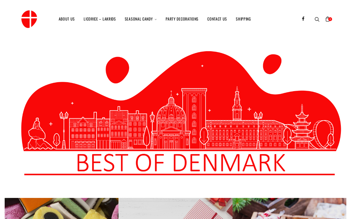Click the domed church illustration in banner

[x=171, y=120]
